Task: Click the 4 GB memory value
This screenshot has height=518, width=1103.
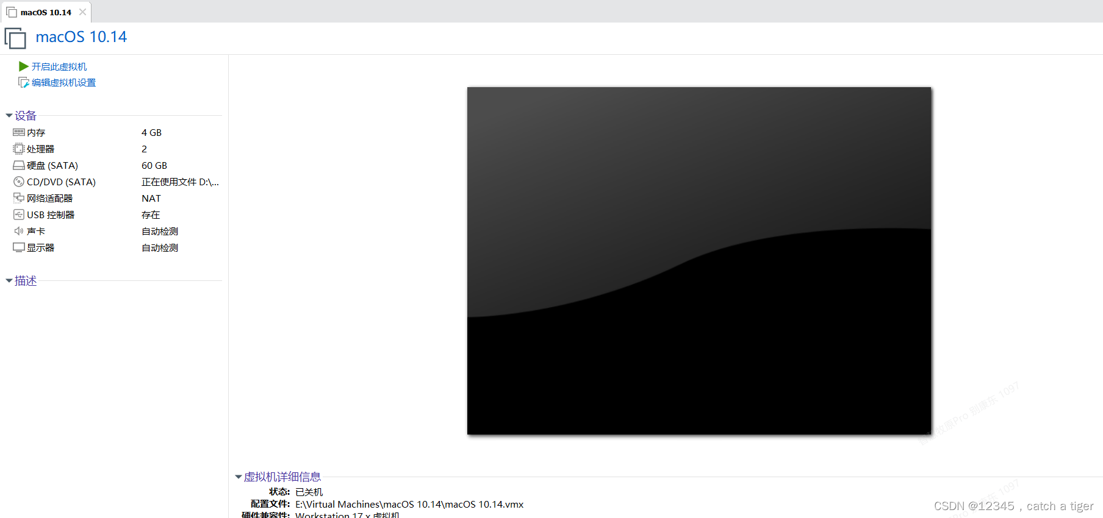Action: [151, 132]
